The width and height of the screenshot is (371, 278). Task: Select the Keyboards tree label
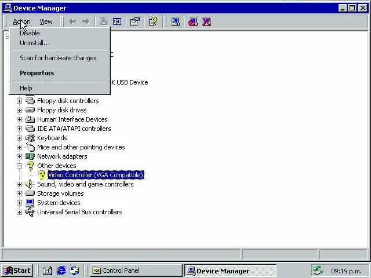coord(52,138)
